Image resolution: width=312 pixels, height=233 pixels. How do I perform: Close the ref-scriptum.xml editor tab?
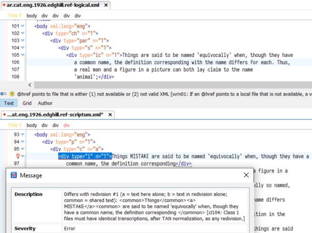(110, 115)
